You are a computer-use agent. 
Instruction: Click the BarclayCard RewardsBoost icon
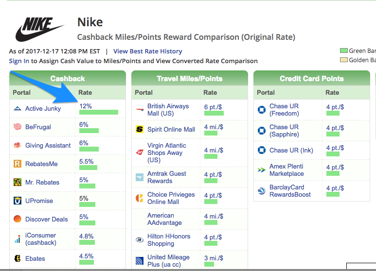click(262, 191)
